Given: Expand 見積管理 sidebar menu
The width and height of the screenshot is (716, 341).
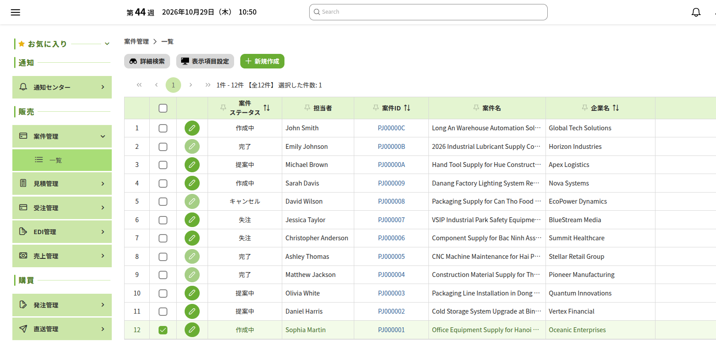Looking at the screenshot, I should pyautogui.click(x=62, y=183).
